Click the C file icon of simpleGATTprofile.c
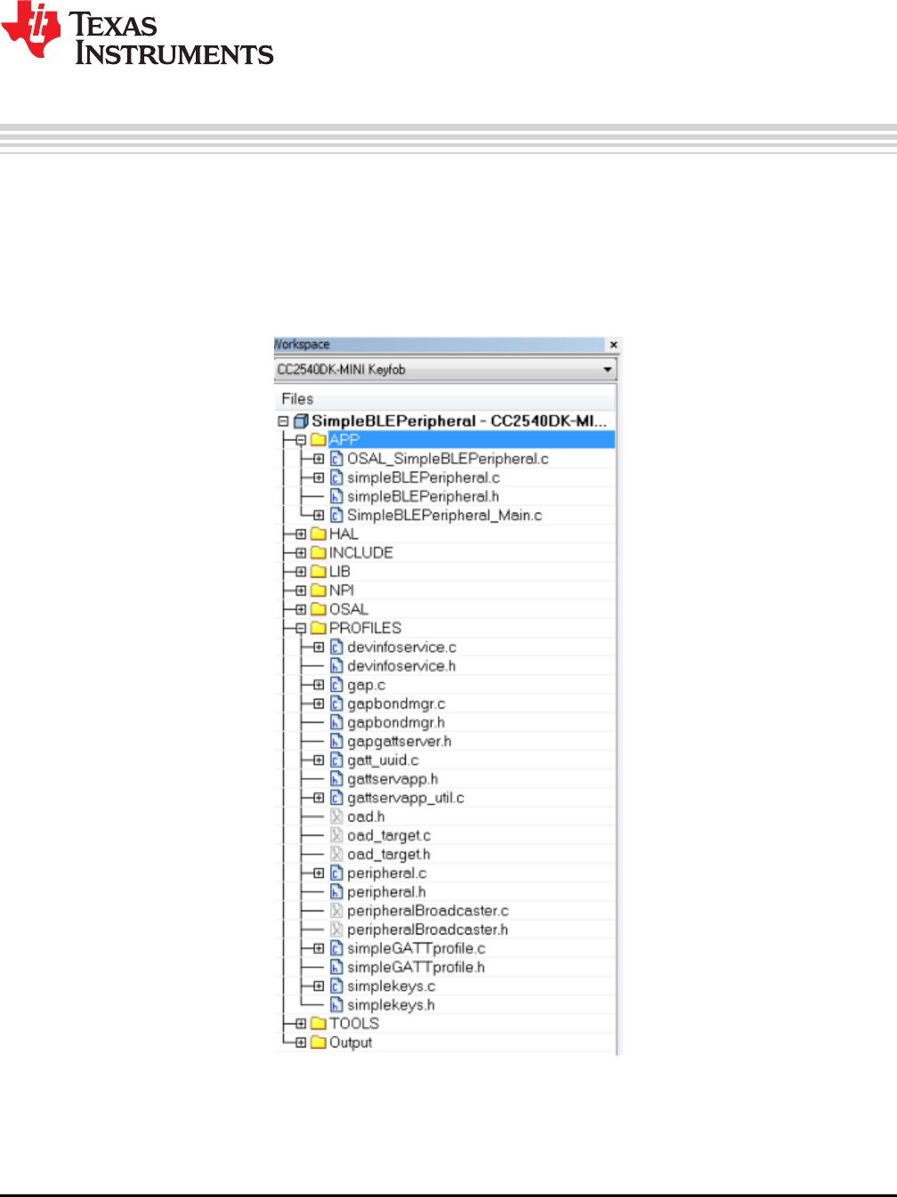This screenshot has height=1197, width=897. (336, 949)
